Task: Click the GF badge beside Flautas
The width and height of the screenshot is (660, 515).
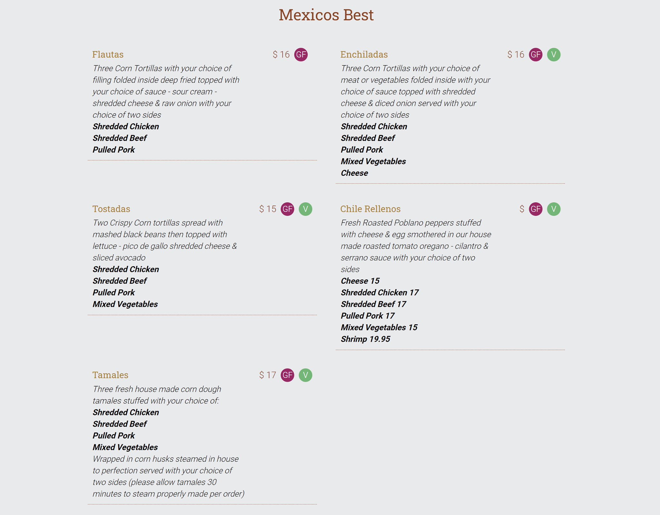Action: 301,55
